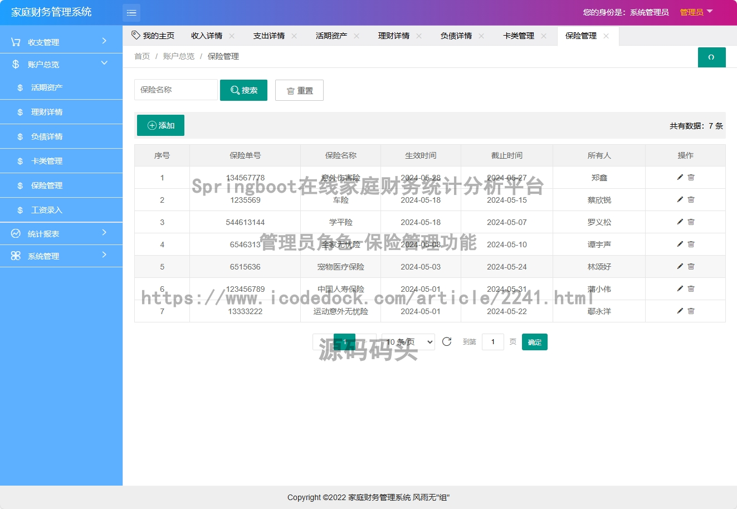Image resolution: width=737 pixels, height=509 pixels.
Task: Close the 理财详情 tab
Action: coord(419,36)
